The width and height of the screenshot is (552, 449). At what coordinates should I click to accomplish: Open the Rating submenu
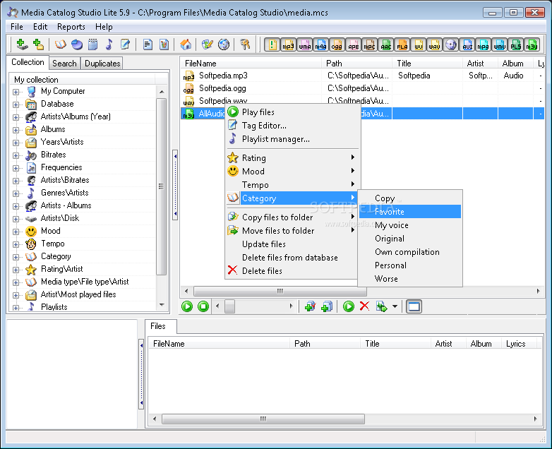[292, 157]
